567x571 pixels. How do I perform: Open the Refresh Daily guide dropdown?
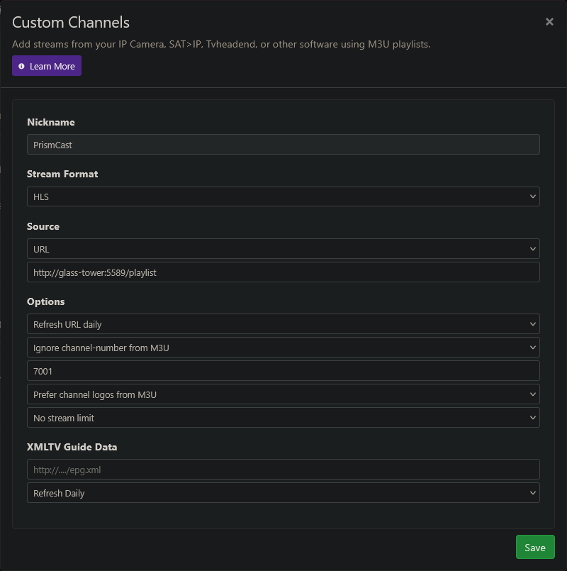283,493
